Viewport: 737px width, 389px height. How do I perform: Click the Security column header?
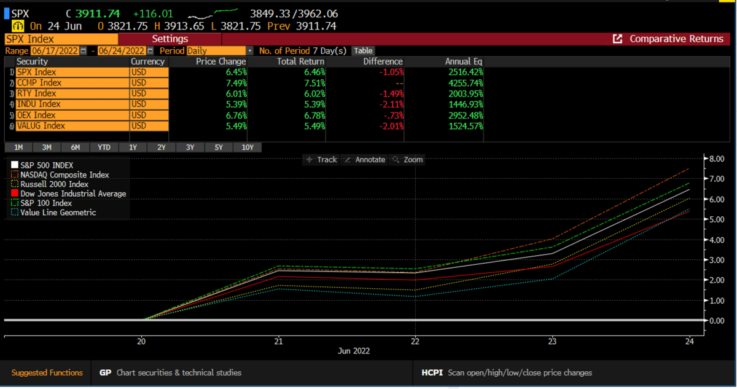click(x=32, y=61)
